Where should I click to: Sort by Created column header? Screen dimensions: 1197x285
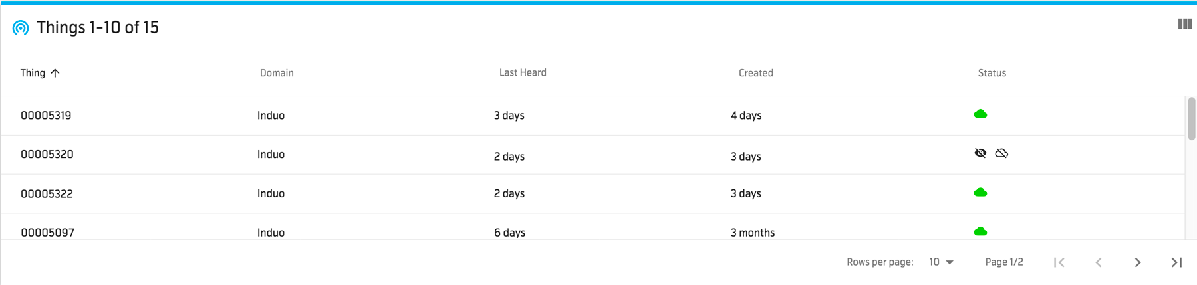(755, 73)
